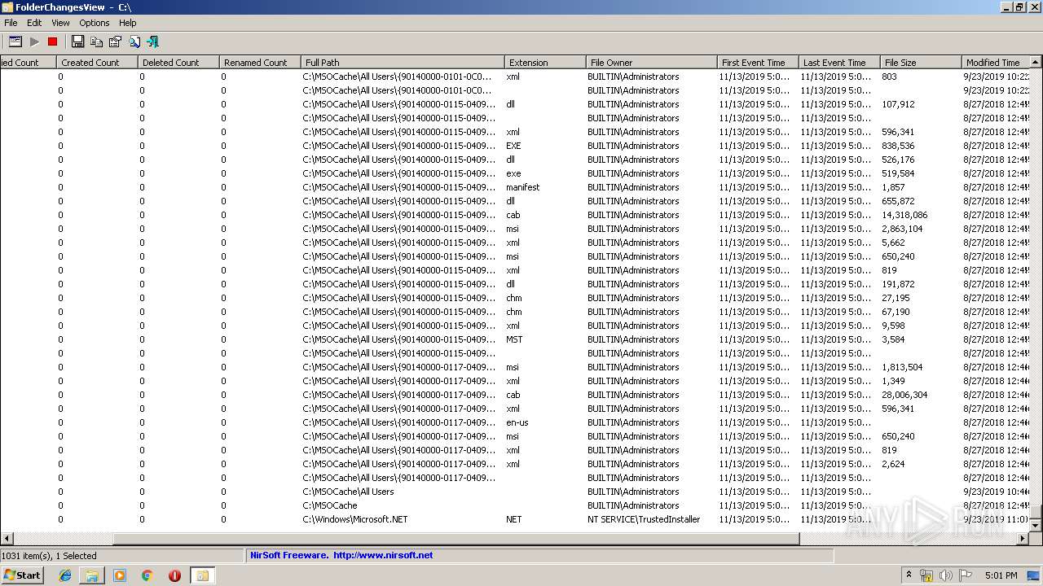The height and width of the screenshot is (586, 1043).
Task: Open the media player taskbar icon
Action: [120, 575]
